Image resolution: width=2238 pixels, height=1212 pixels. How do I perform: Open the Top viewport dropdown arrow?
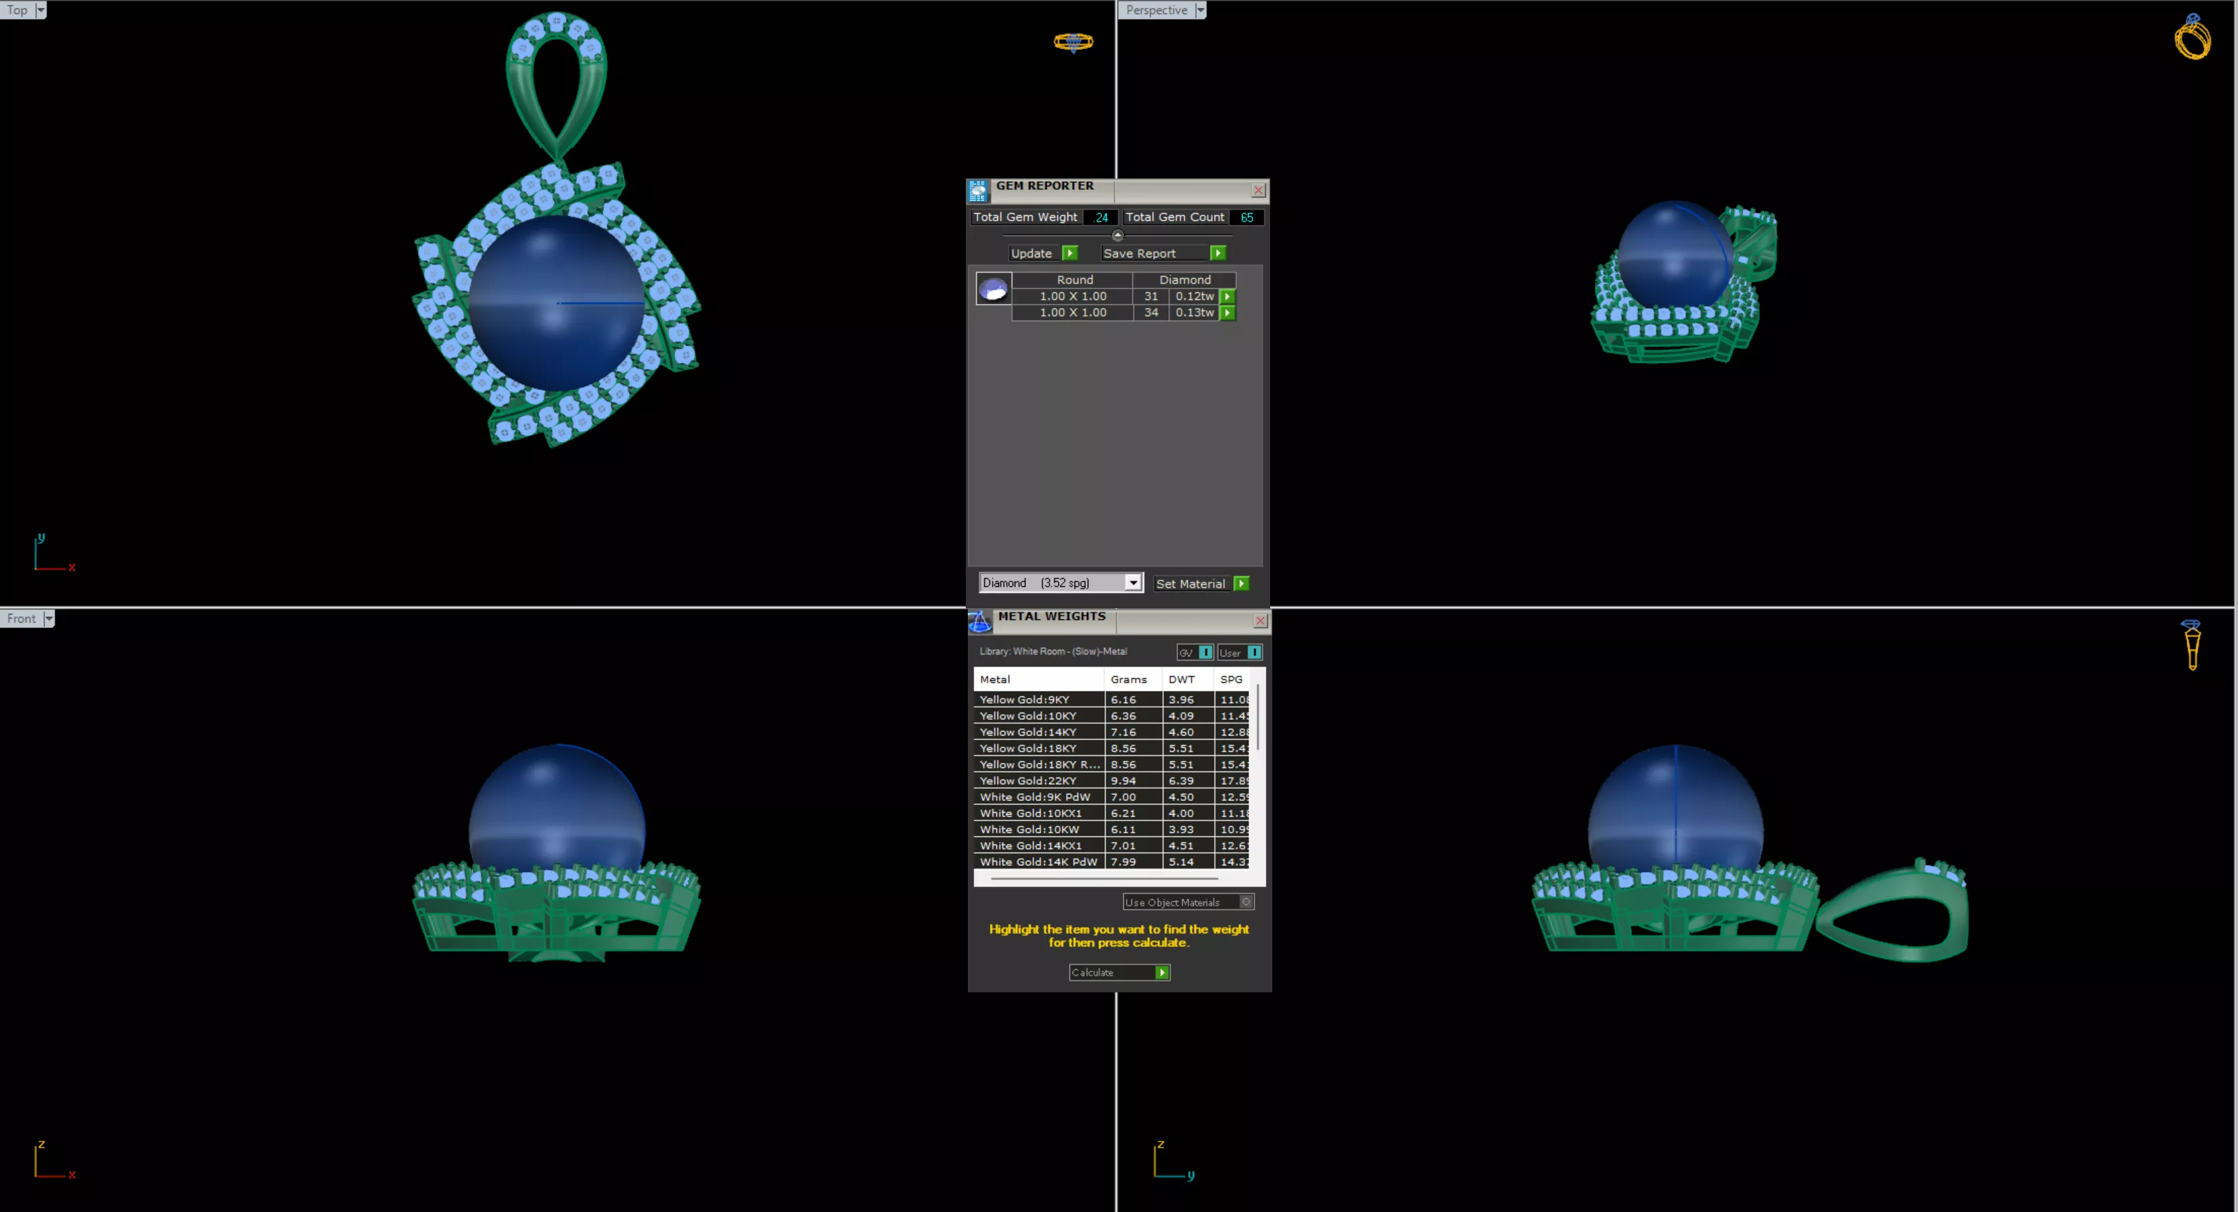tap(41, 9)
